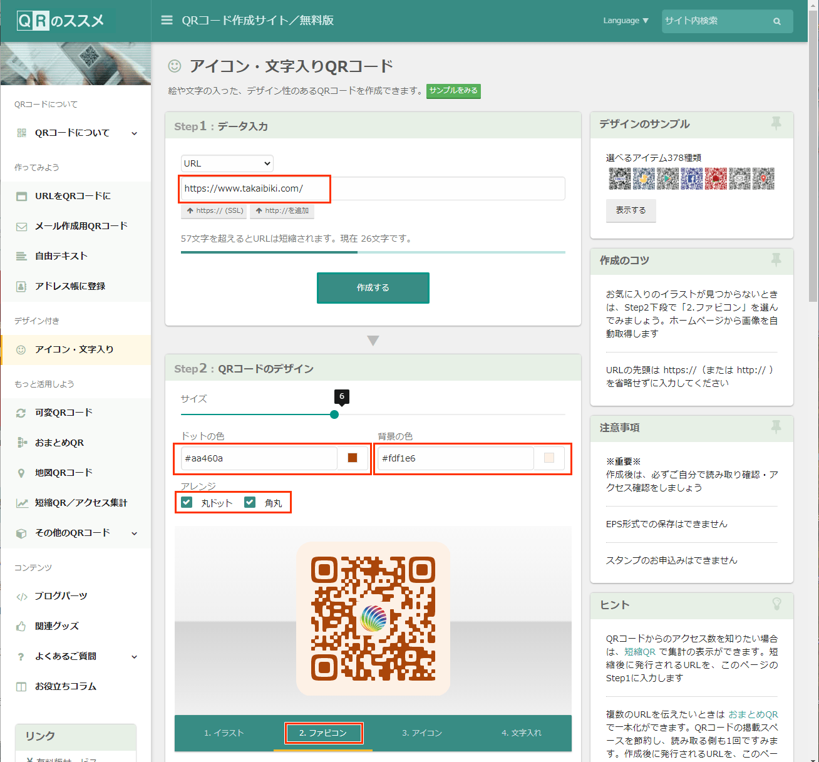
Task: Click the search magnifier icon
Action: click(777, 21)
